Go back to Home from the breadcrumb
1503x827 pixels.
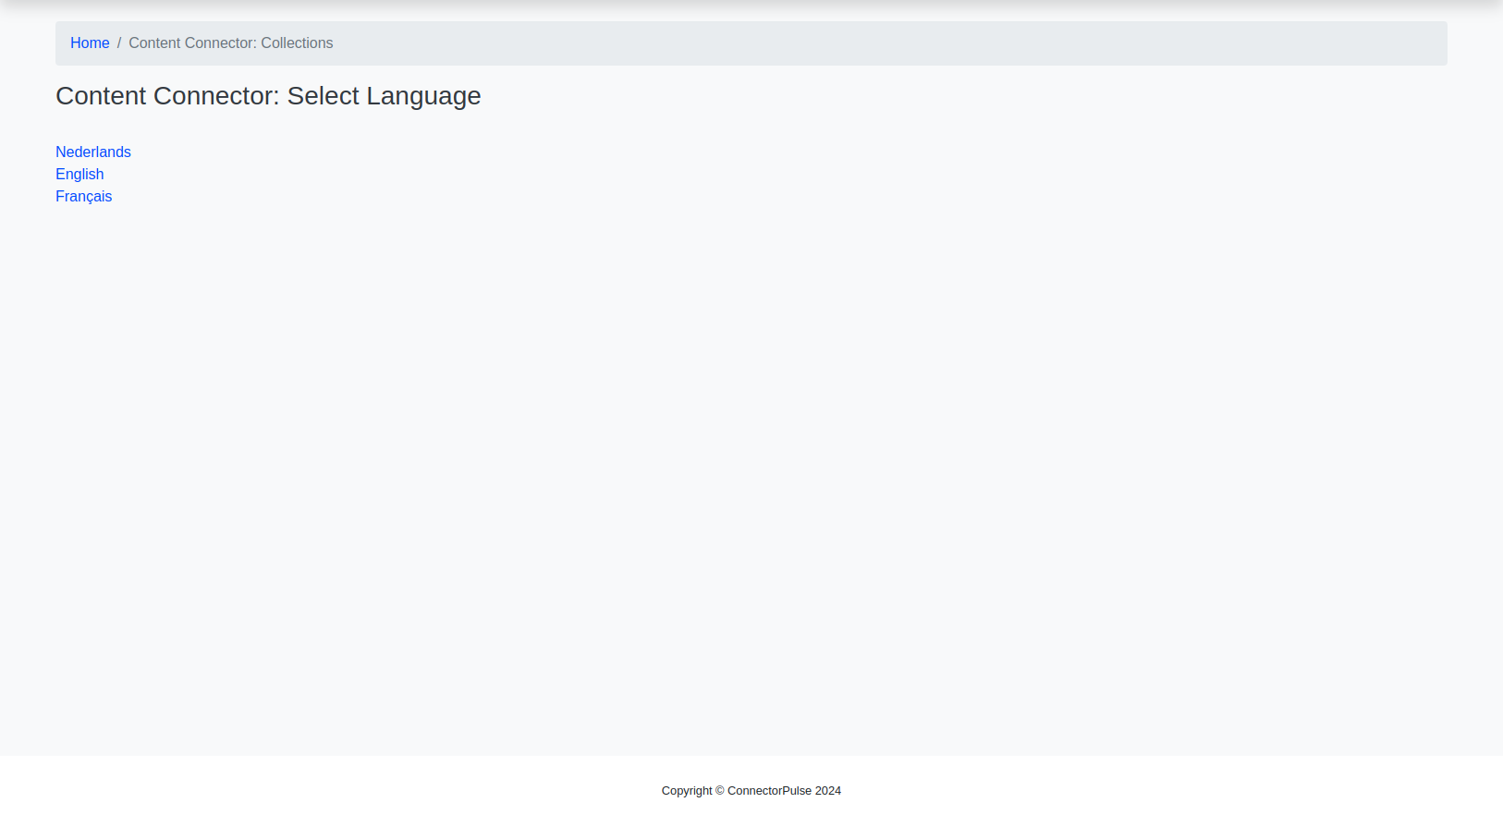[x=90, y=43]
